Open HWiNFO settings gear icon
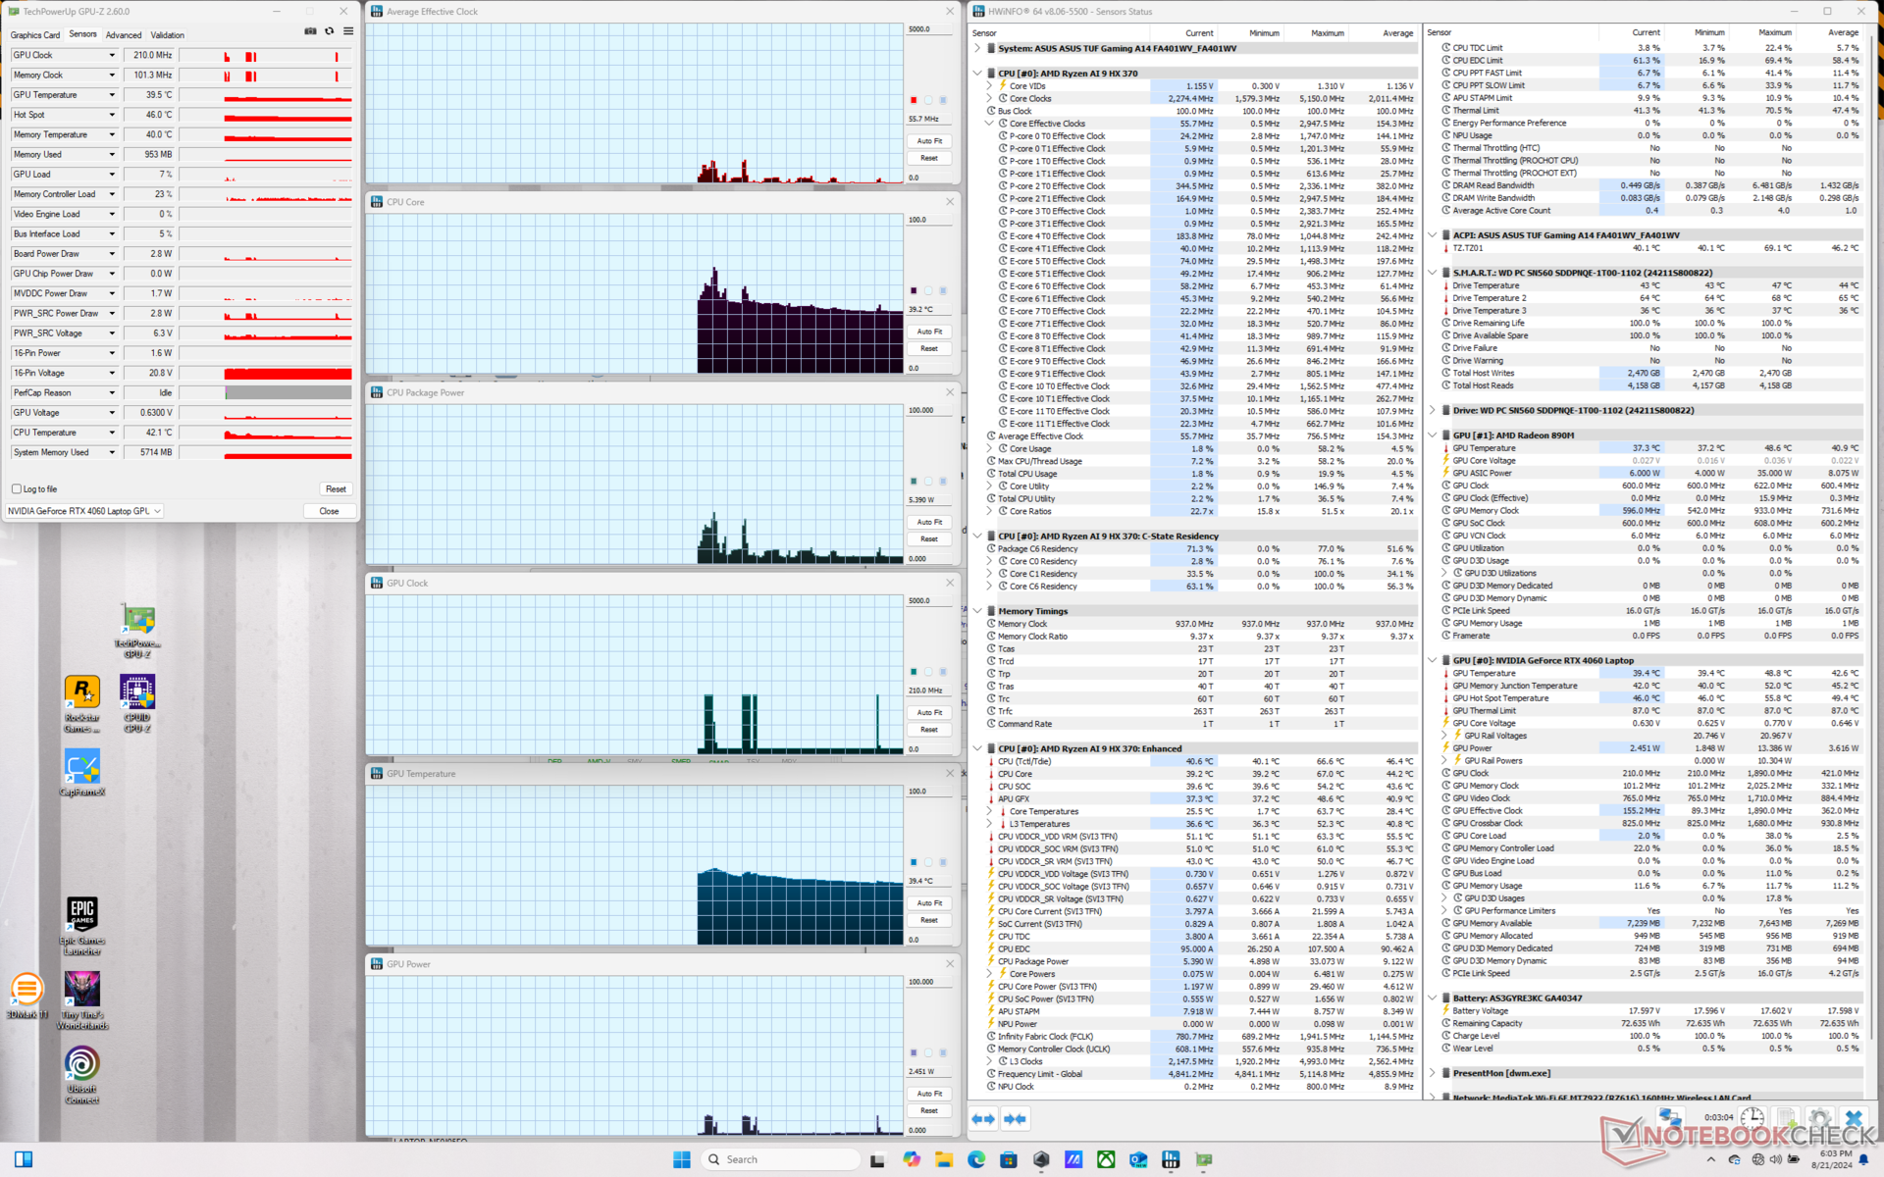Screen dimensions: 1884x1177 [1819, 1118]
